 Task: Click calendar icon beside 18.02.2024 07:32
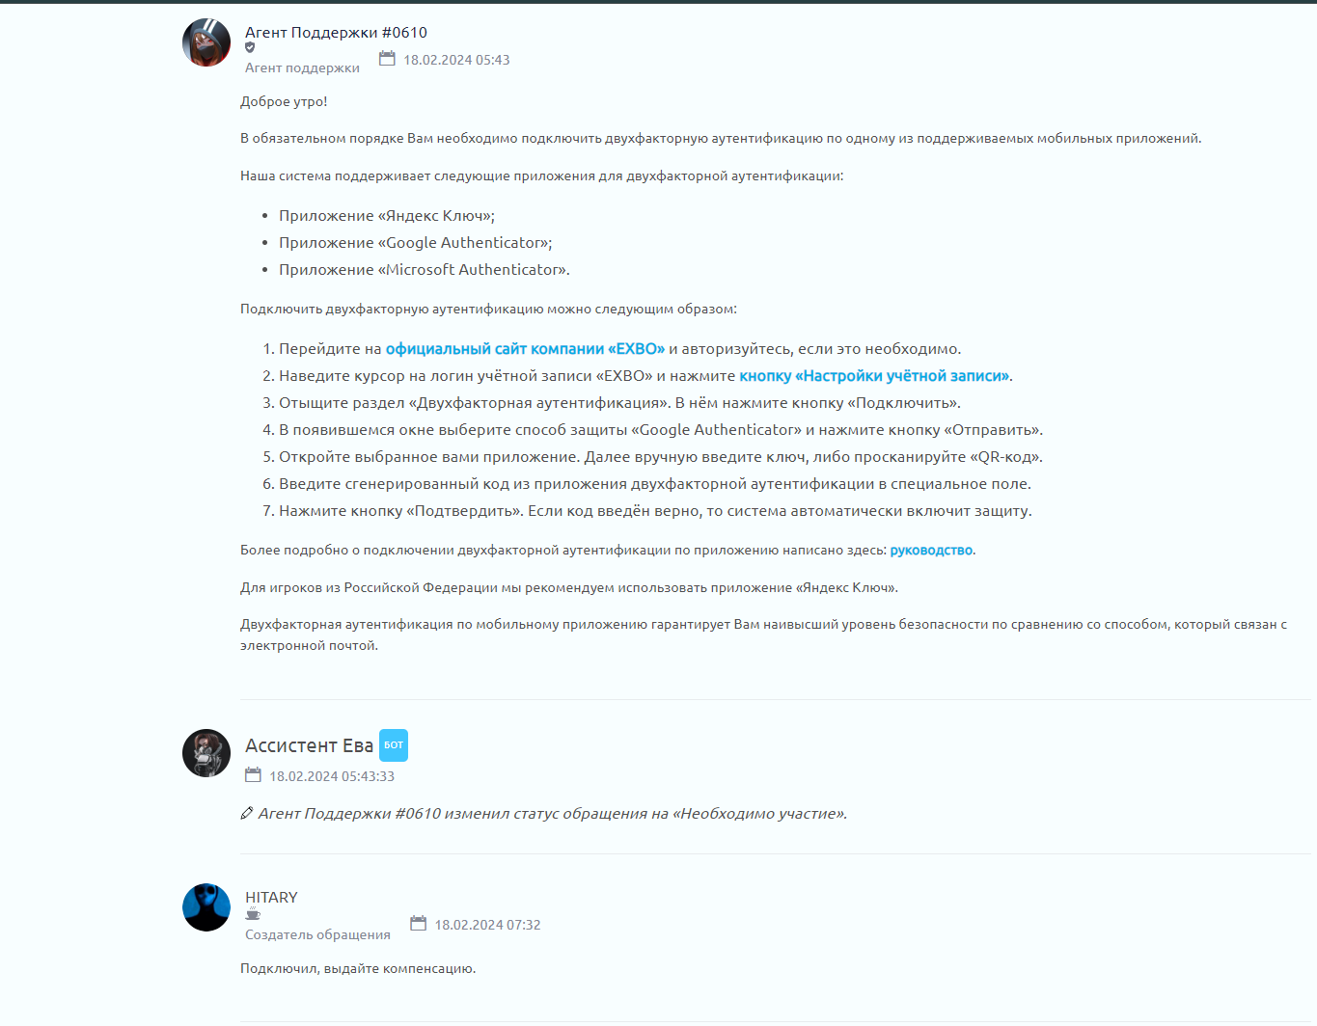tap(418, 924)
